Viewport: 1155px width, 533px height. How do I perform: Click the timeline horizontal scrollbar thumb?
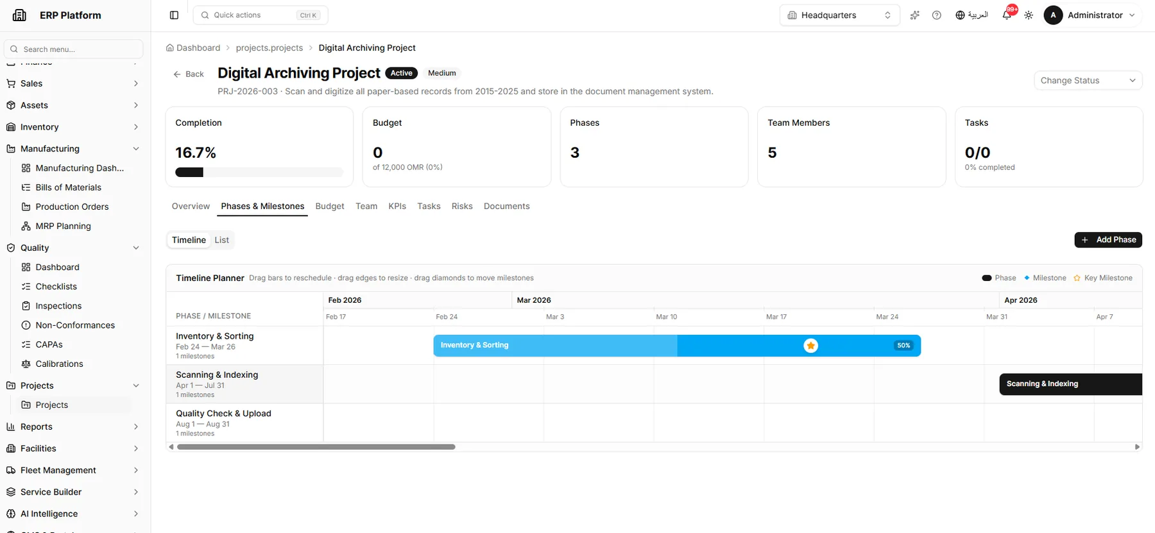coord(316,447)
